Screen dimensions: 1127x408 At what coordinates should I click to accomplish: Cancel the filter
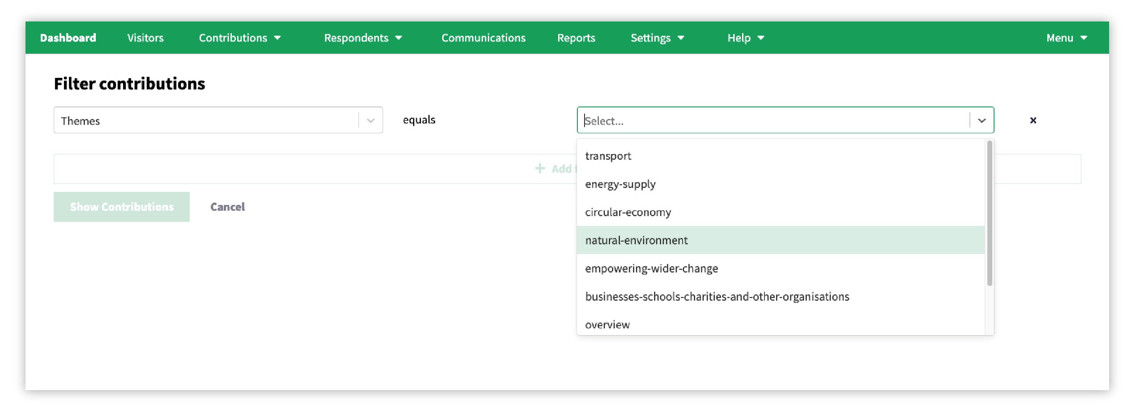coord(227,207)
